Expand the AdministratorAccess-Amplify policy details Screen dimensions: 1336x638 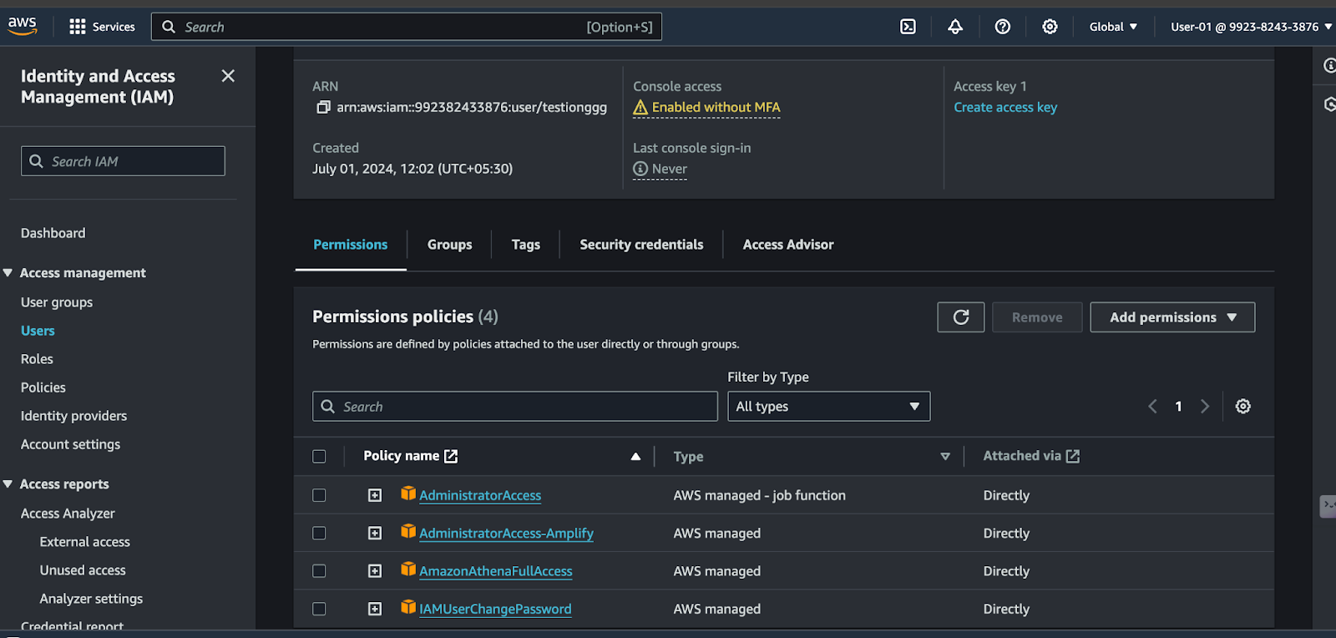pyautogui.click(x=375, y=533)
